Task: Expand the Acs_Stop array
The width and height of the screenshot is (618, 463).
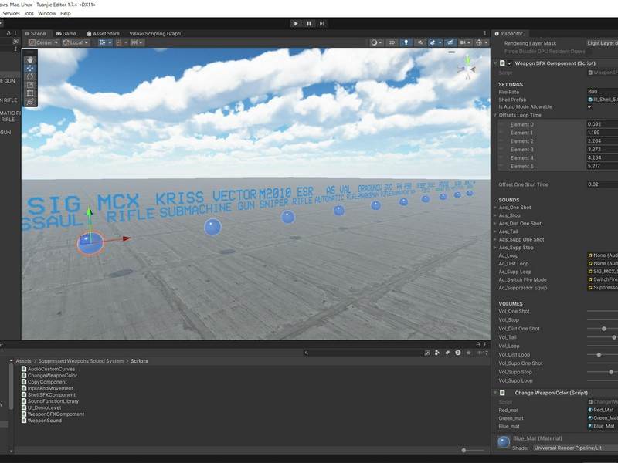Action: coord(495,215)
